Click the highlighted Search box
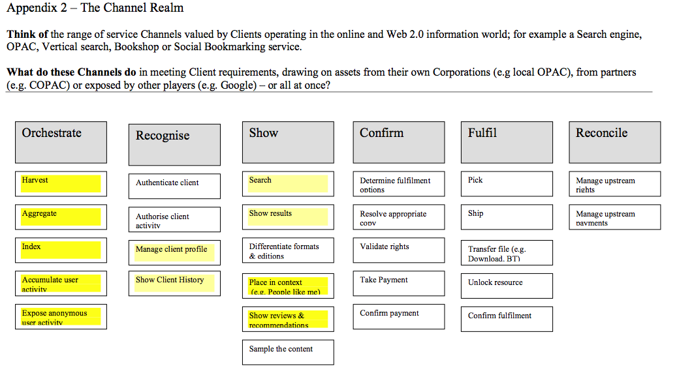This screenshot has height=375, width=677. tap(288, 184)
